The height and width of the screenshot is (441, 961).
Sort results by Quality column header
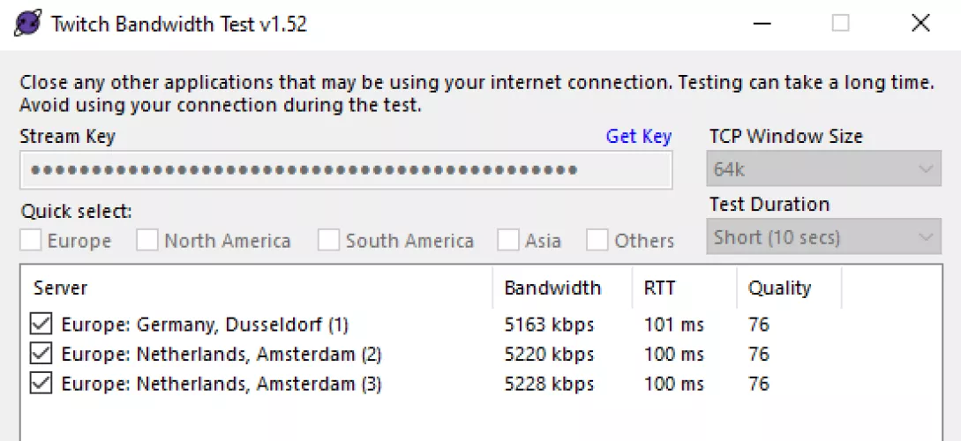tap(788, 288)
